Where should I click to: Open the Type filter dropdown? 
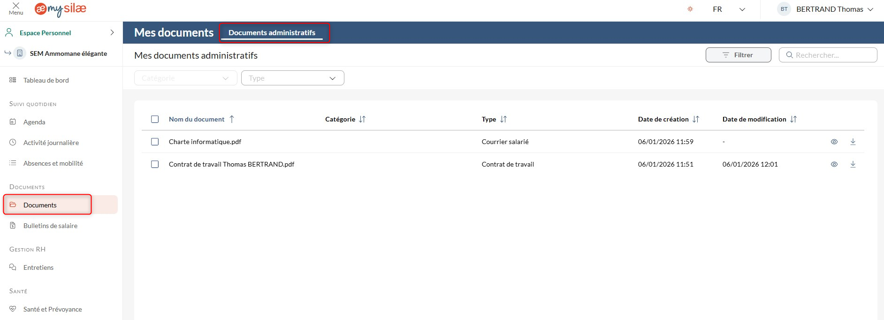[292, 78]
